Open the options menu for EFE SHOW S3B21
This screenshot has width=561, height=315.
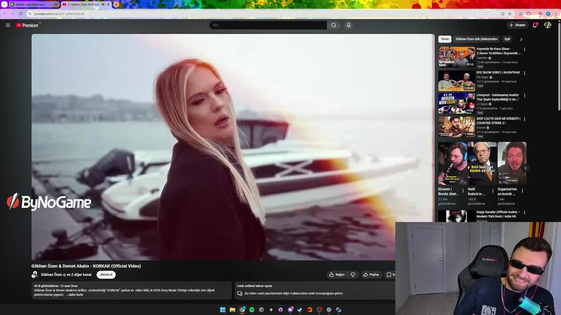[x=525, y=73]
